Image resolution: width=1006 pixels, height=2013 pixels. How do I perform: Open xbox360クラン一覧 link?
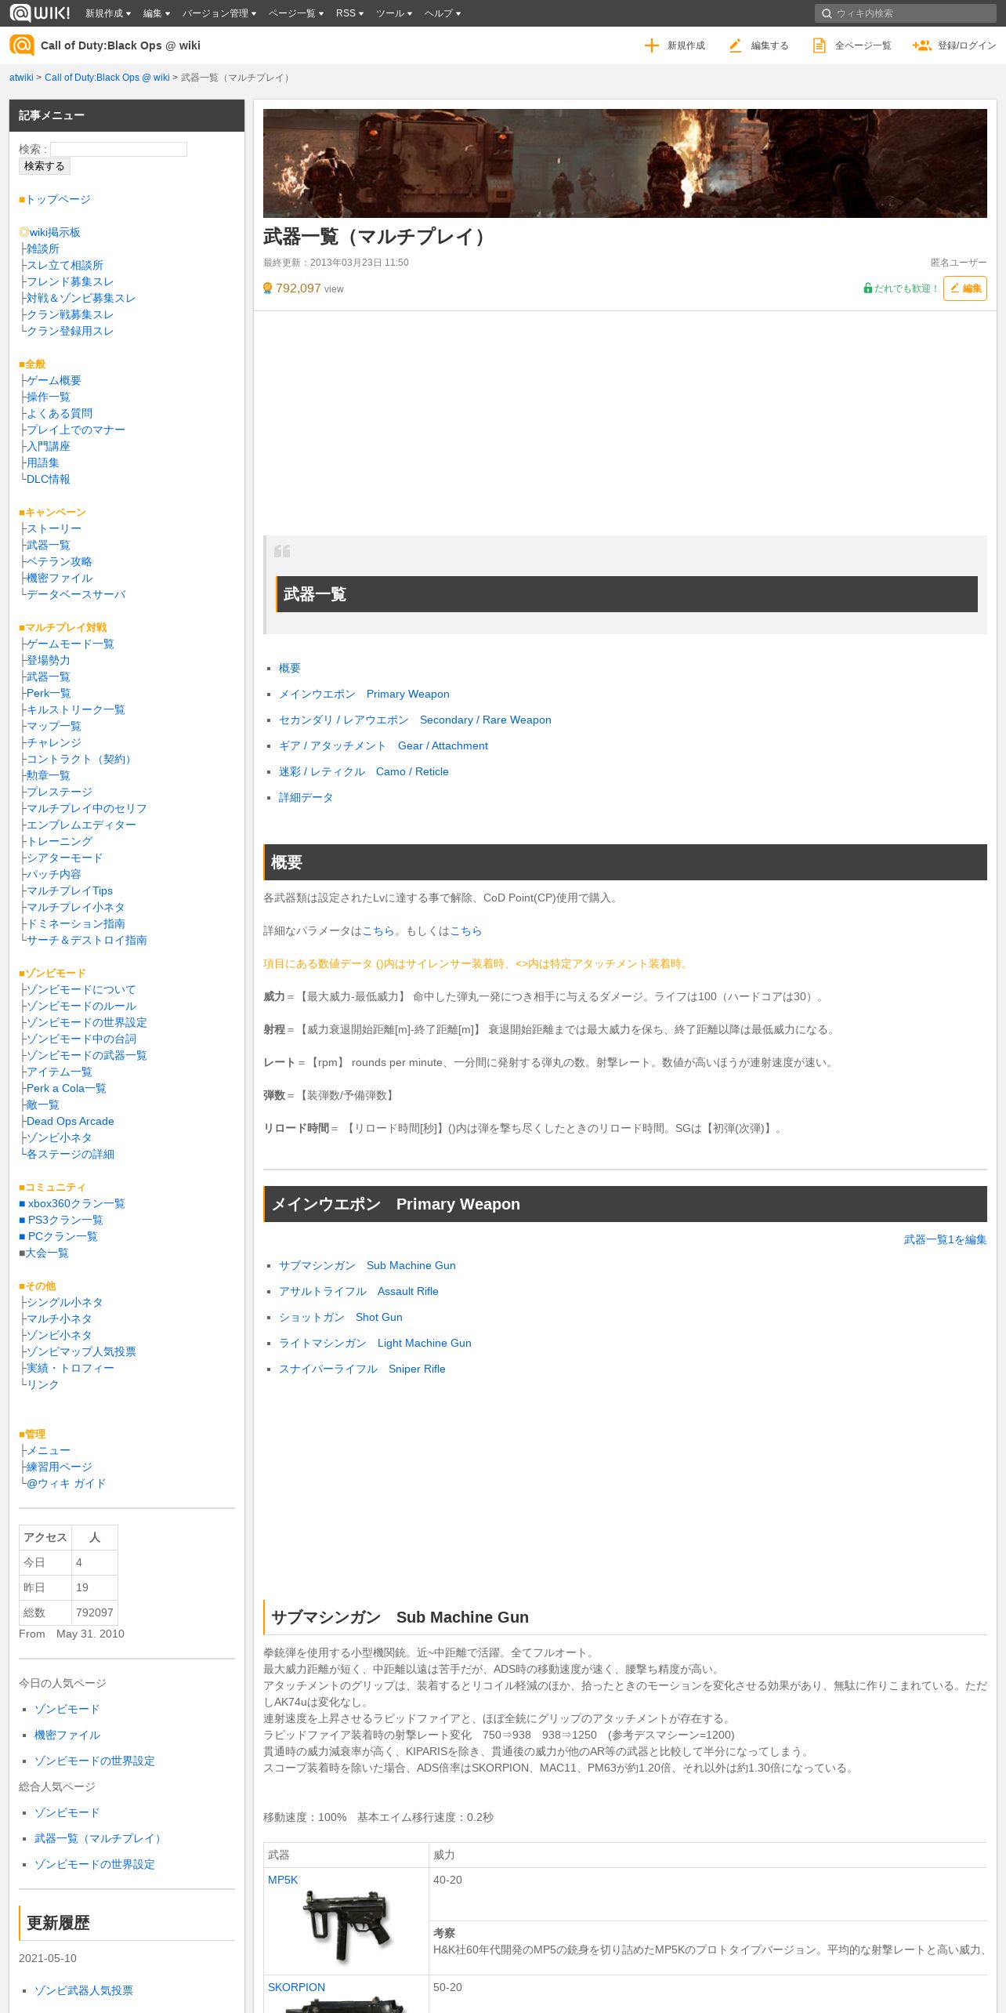[x=76, y=1203]
